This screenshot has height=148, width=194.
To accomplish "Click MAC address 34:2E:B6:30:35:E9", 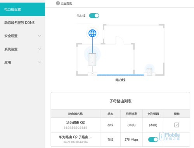I will (x=75, y=128).
